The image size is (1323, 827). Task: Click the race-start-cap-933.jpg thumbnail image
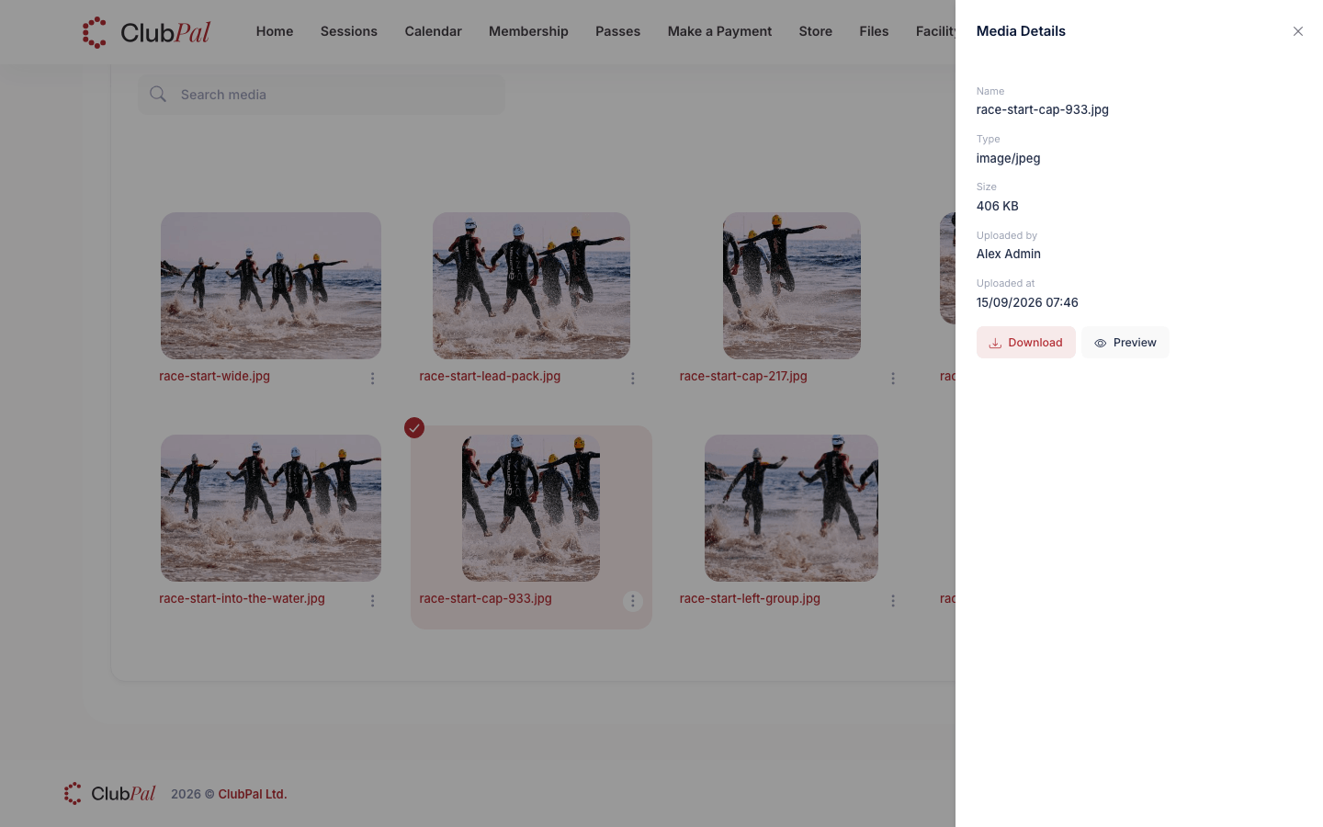pyautogui.click(x=531, y=508)
